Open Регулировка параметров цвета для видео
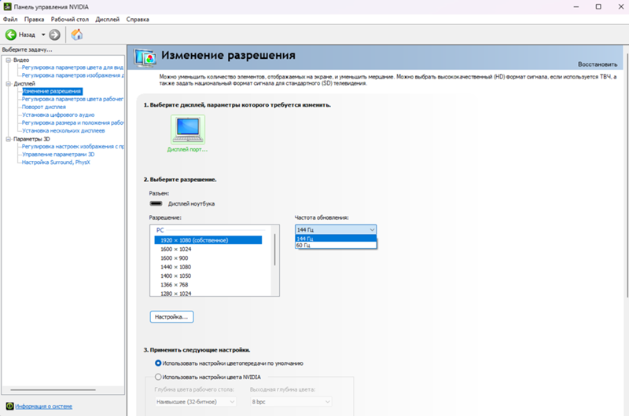Screen dimensions: 629x416 pyautogui.click(x=72, y=68)
